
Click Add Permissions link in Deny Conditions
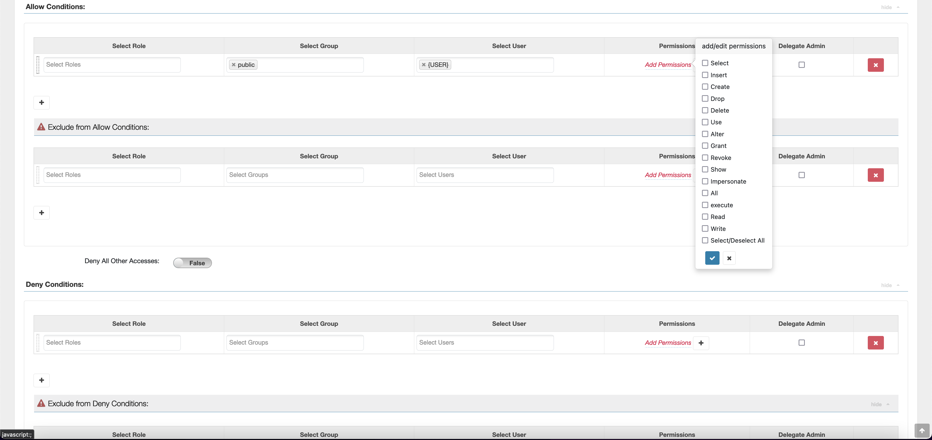click(x=668, y=342)
